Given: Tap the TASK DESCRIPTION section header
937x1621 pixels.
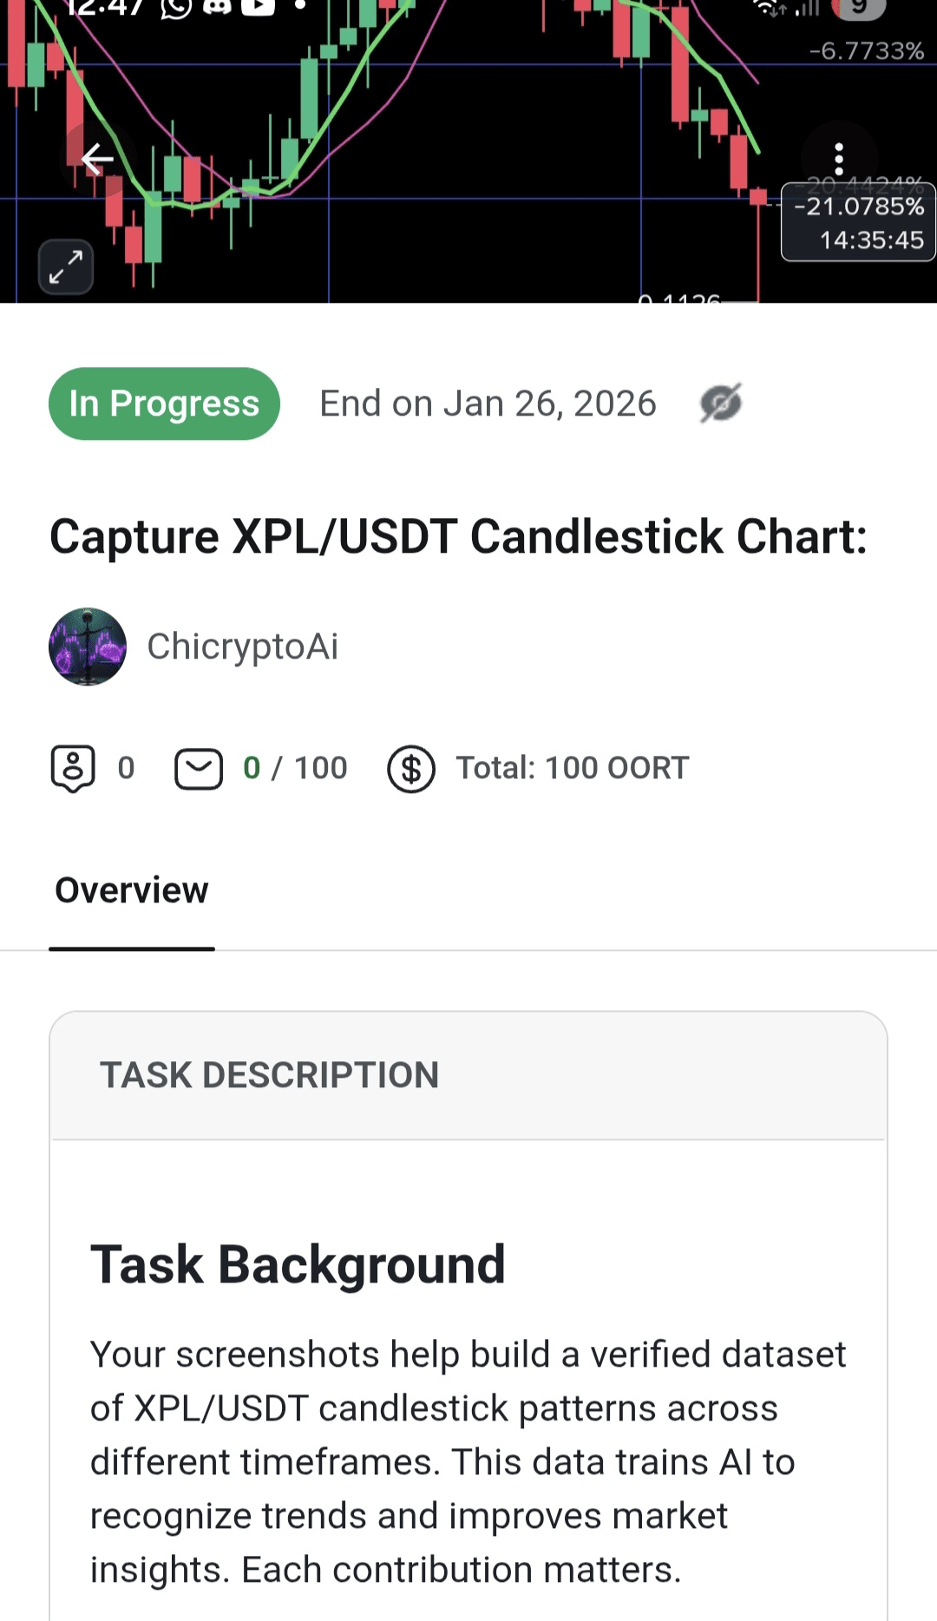Looking at the screenshot, I should [269, 1075].
